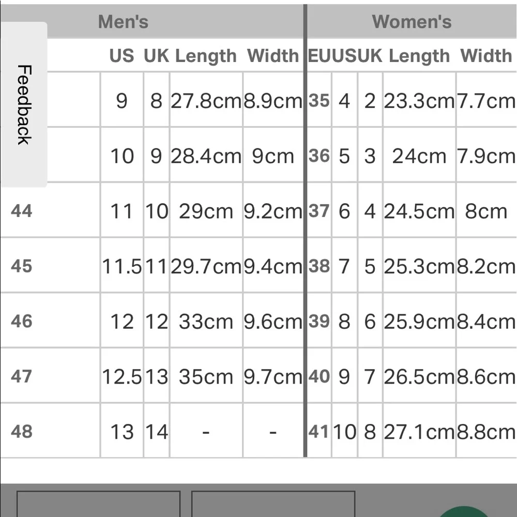The width and height of the screenshot is (517, 517).
Task: Click women's EU size 38 cell
Action: pyautogui.click(x=319, y=266)
